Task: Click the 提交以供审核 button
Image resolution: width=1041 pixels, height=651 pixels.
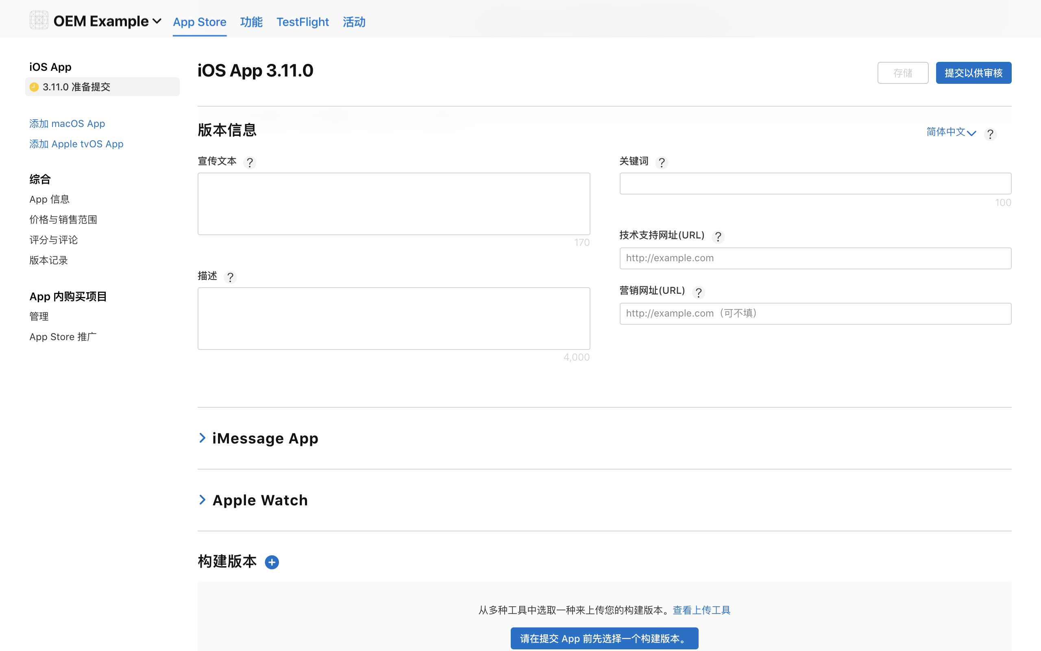Action: (x=973, y=73)
